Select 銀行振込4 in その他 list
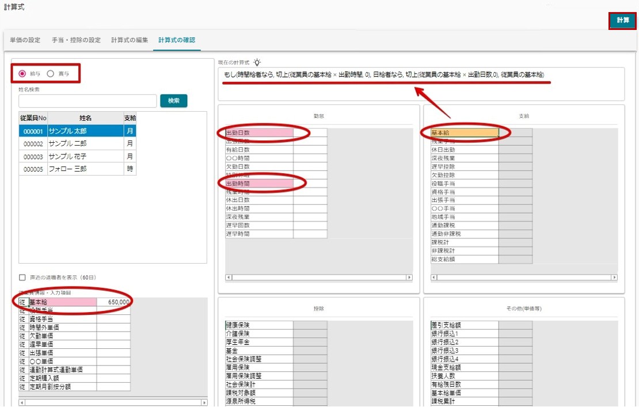The height and width of the screenshot is (407, 639). 465,359
